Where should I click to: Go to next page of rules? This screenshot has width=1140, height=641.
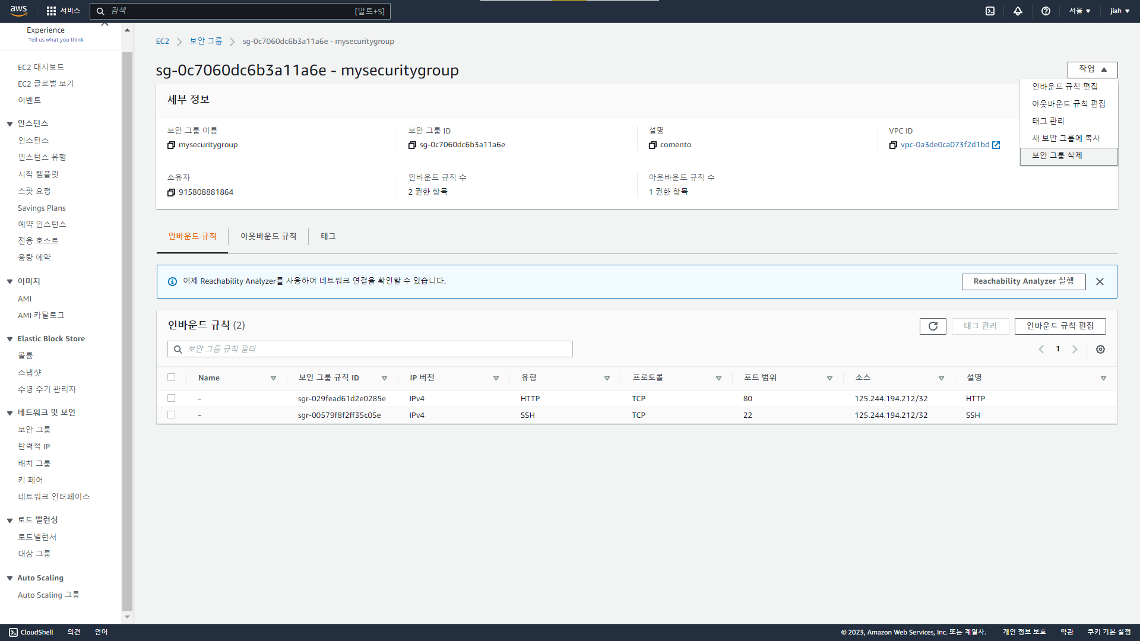point(1074,349)
